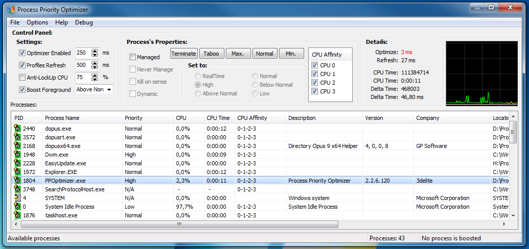Disable the Optimizer Enabled checkbox
Viewport: 529px width, 249px height.
point(22,53)
